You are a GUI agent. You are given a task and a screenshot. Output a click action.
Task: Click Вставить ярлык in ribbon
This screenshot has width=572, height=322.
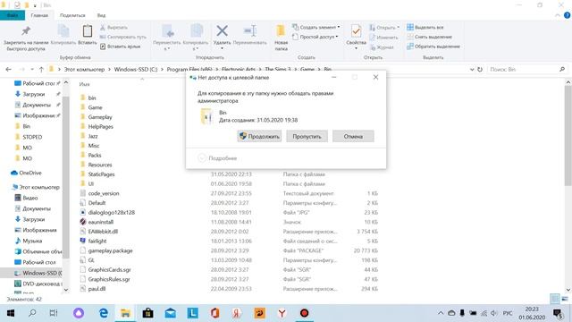point(120,47)
